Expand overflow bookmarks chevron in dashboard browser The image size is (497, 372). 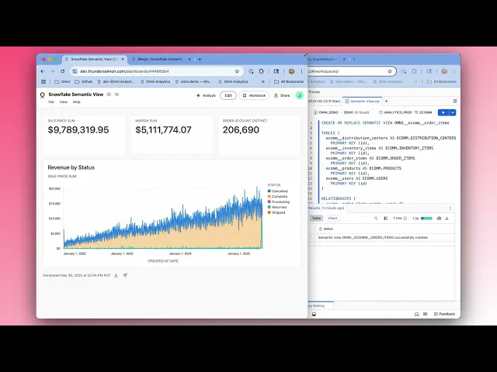[263, 81]
